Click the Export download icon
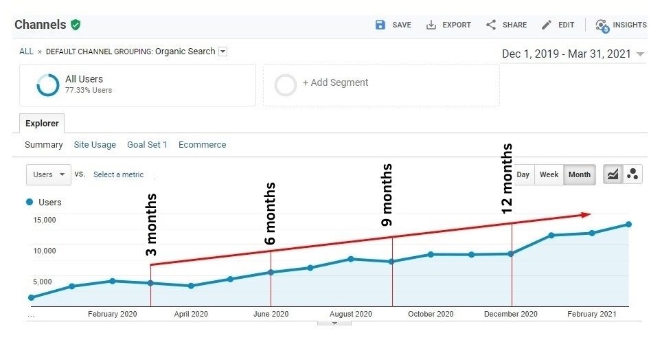This screenshot has width=662, height=342. [431, 25]
